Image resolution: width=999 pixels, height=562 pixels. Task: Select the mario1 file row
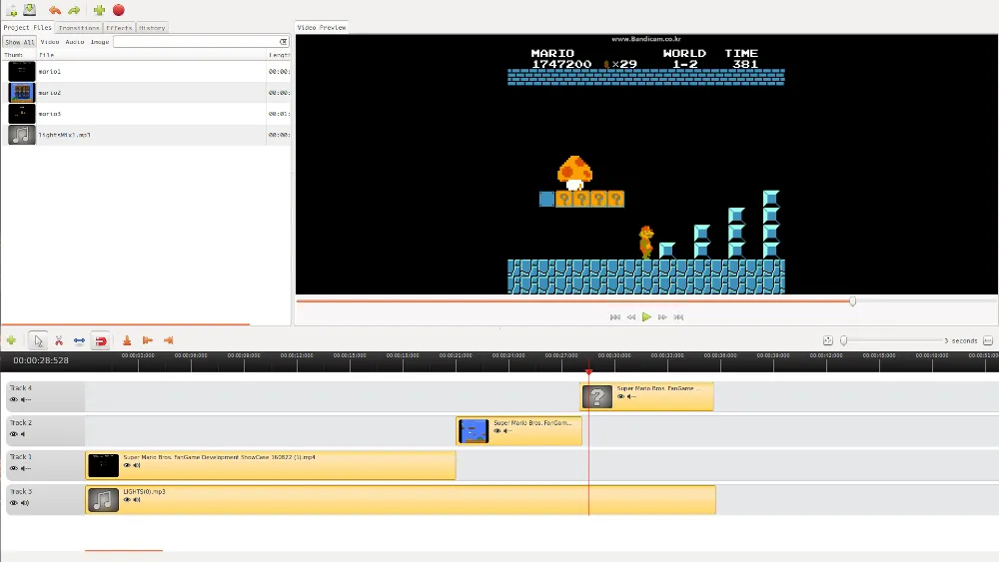click(x=147, y=71)
